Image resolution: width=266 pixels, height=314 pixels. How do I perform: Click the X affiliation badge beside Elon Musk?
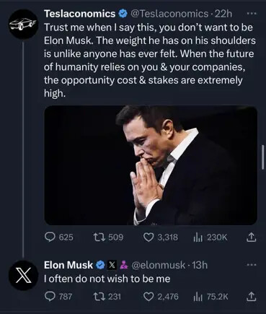112,265
